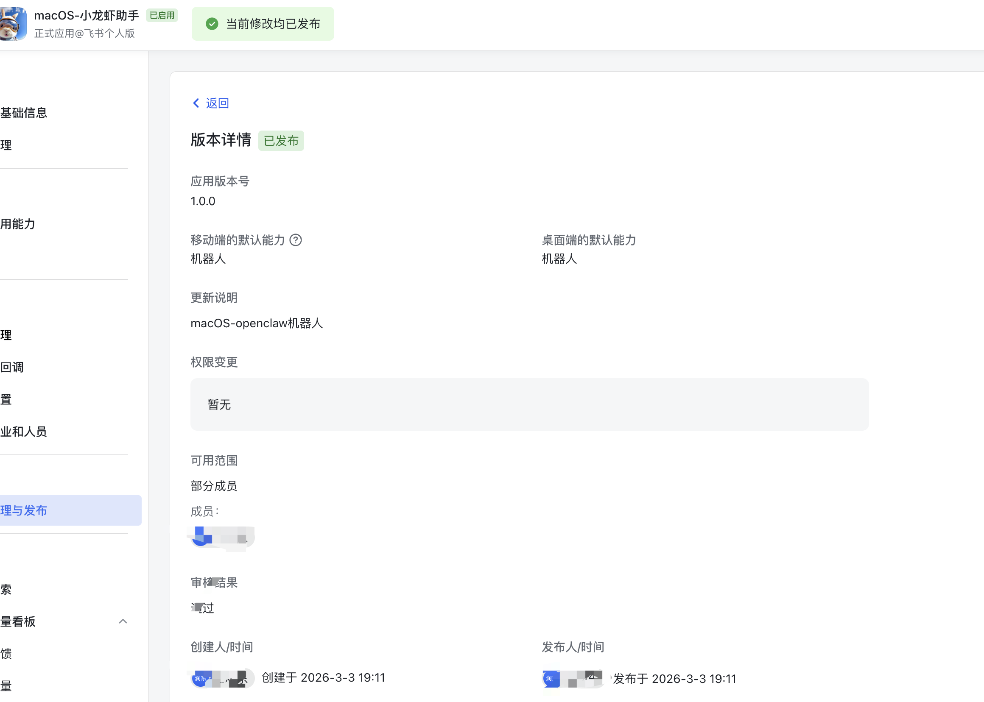
Task: Select the highlighted 理与发布 sidebar item
Action: tap(24, 510)
